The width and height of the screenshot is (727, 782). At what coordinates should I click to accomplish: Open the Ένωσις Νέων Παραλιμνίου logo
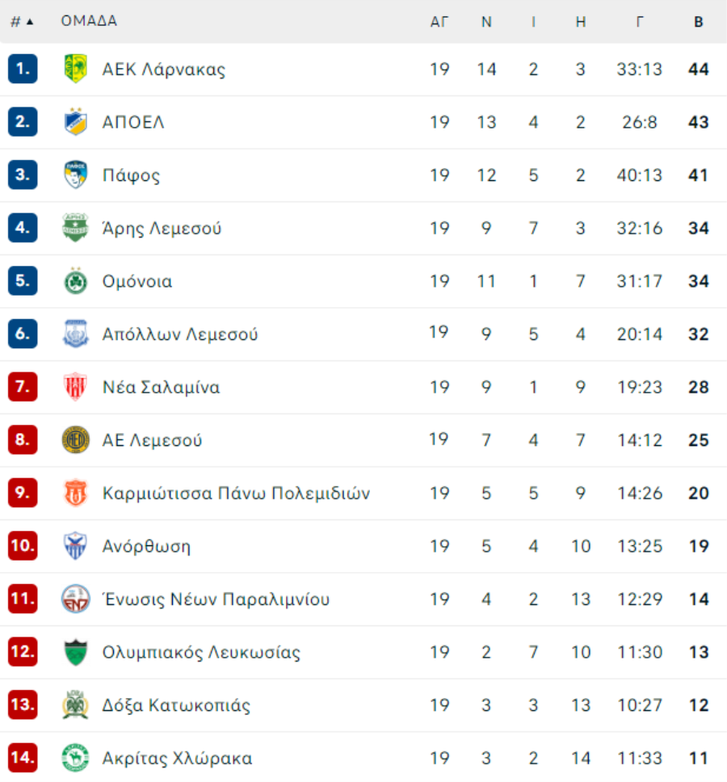(x=76, y=599)
